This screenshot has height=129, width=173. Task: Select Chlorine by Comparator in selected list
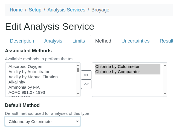pos(117,72)
